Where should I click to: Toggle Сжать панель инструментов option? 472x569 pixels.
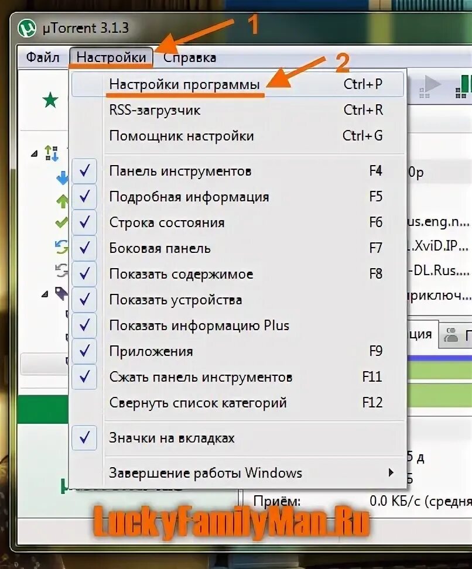[237, 377]
